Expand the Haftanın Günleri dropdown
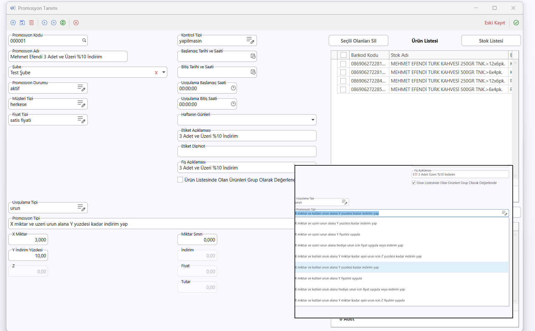Screen dimensions: 535x331 click(313, 120)
